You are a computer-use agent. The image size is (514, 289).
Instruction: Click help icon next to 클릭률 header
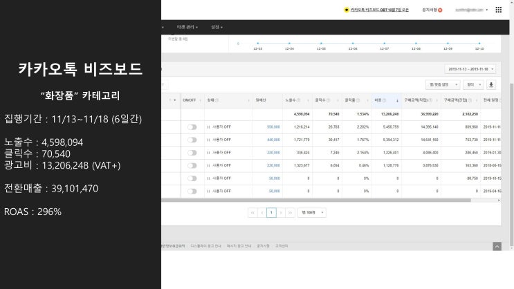coord(358,100)
